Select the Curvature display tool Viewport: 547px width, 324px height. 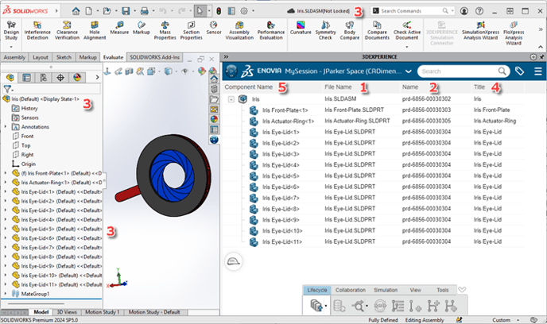(x=301, y=28)
